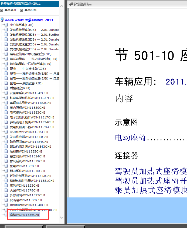Open 车内照明WDM11530CHI
Viewport: 187px width, 228px height.
click(x=28, y=108)
